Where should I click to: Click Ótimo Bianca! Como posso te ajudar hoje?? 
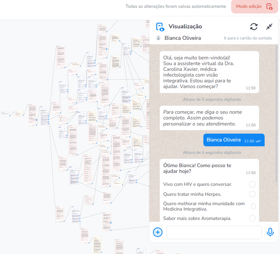[x=197, y=168]
